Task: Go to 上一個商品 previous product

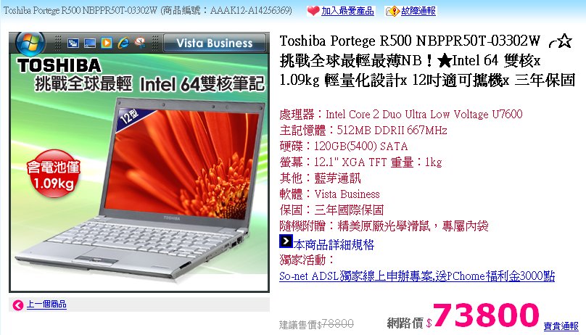Action: (x=46, y=305)
